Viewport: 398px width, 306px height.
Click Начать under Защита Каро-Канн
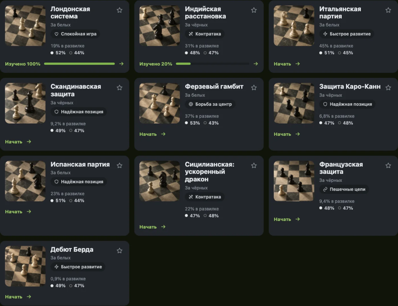coord(287,134)
